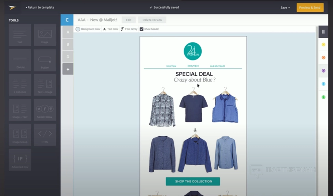Viewport: 333px width, 196px height.
Task: Switch to version tab D
Action: click(x=68, y=57)
